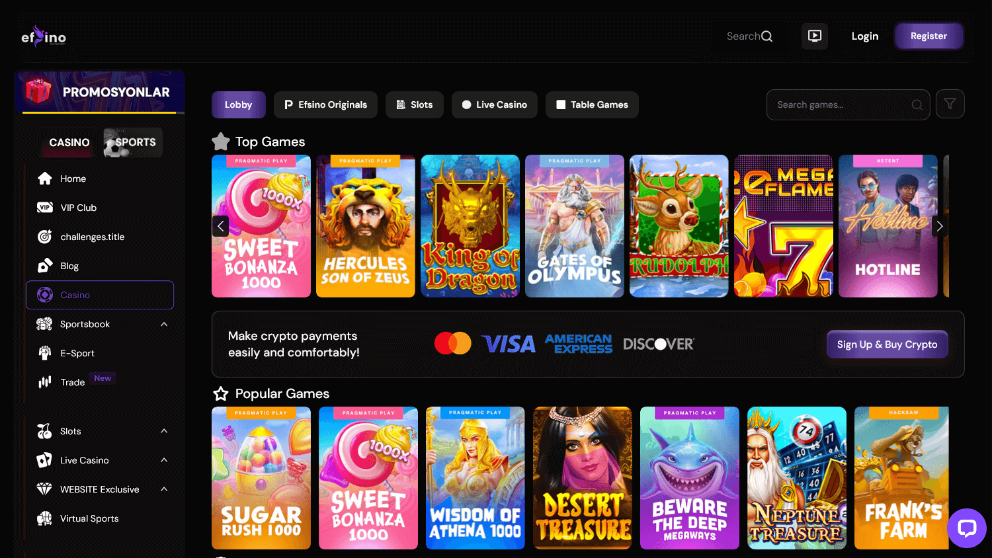The height and width of the screenshot is (558, 992).
Task: Open Desert Treasure game
Action: click(583, 478)
